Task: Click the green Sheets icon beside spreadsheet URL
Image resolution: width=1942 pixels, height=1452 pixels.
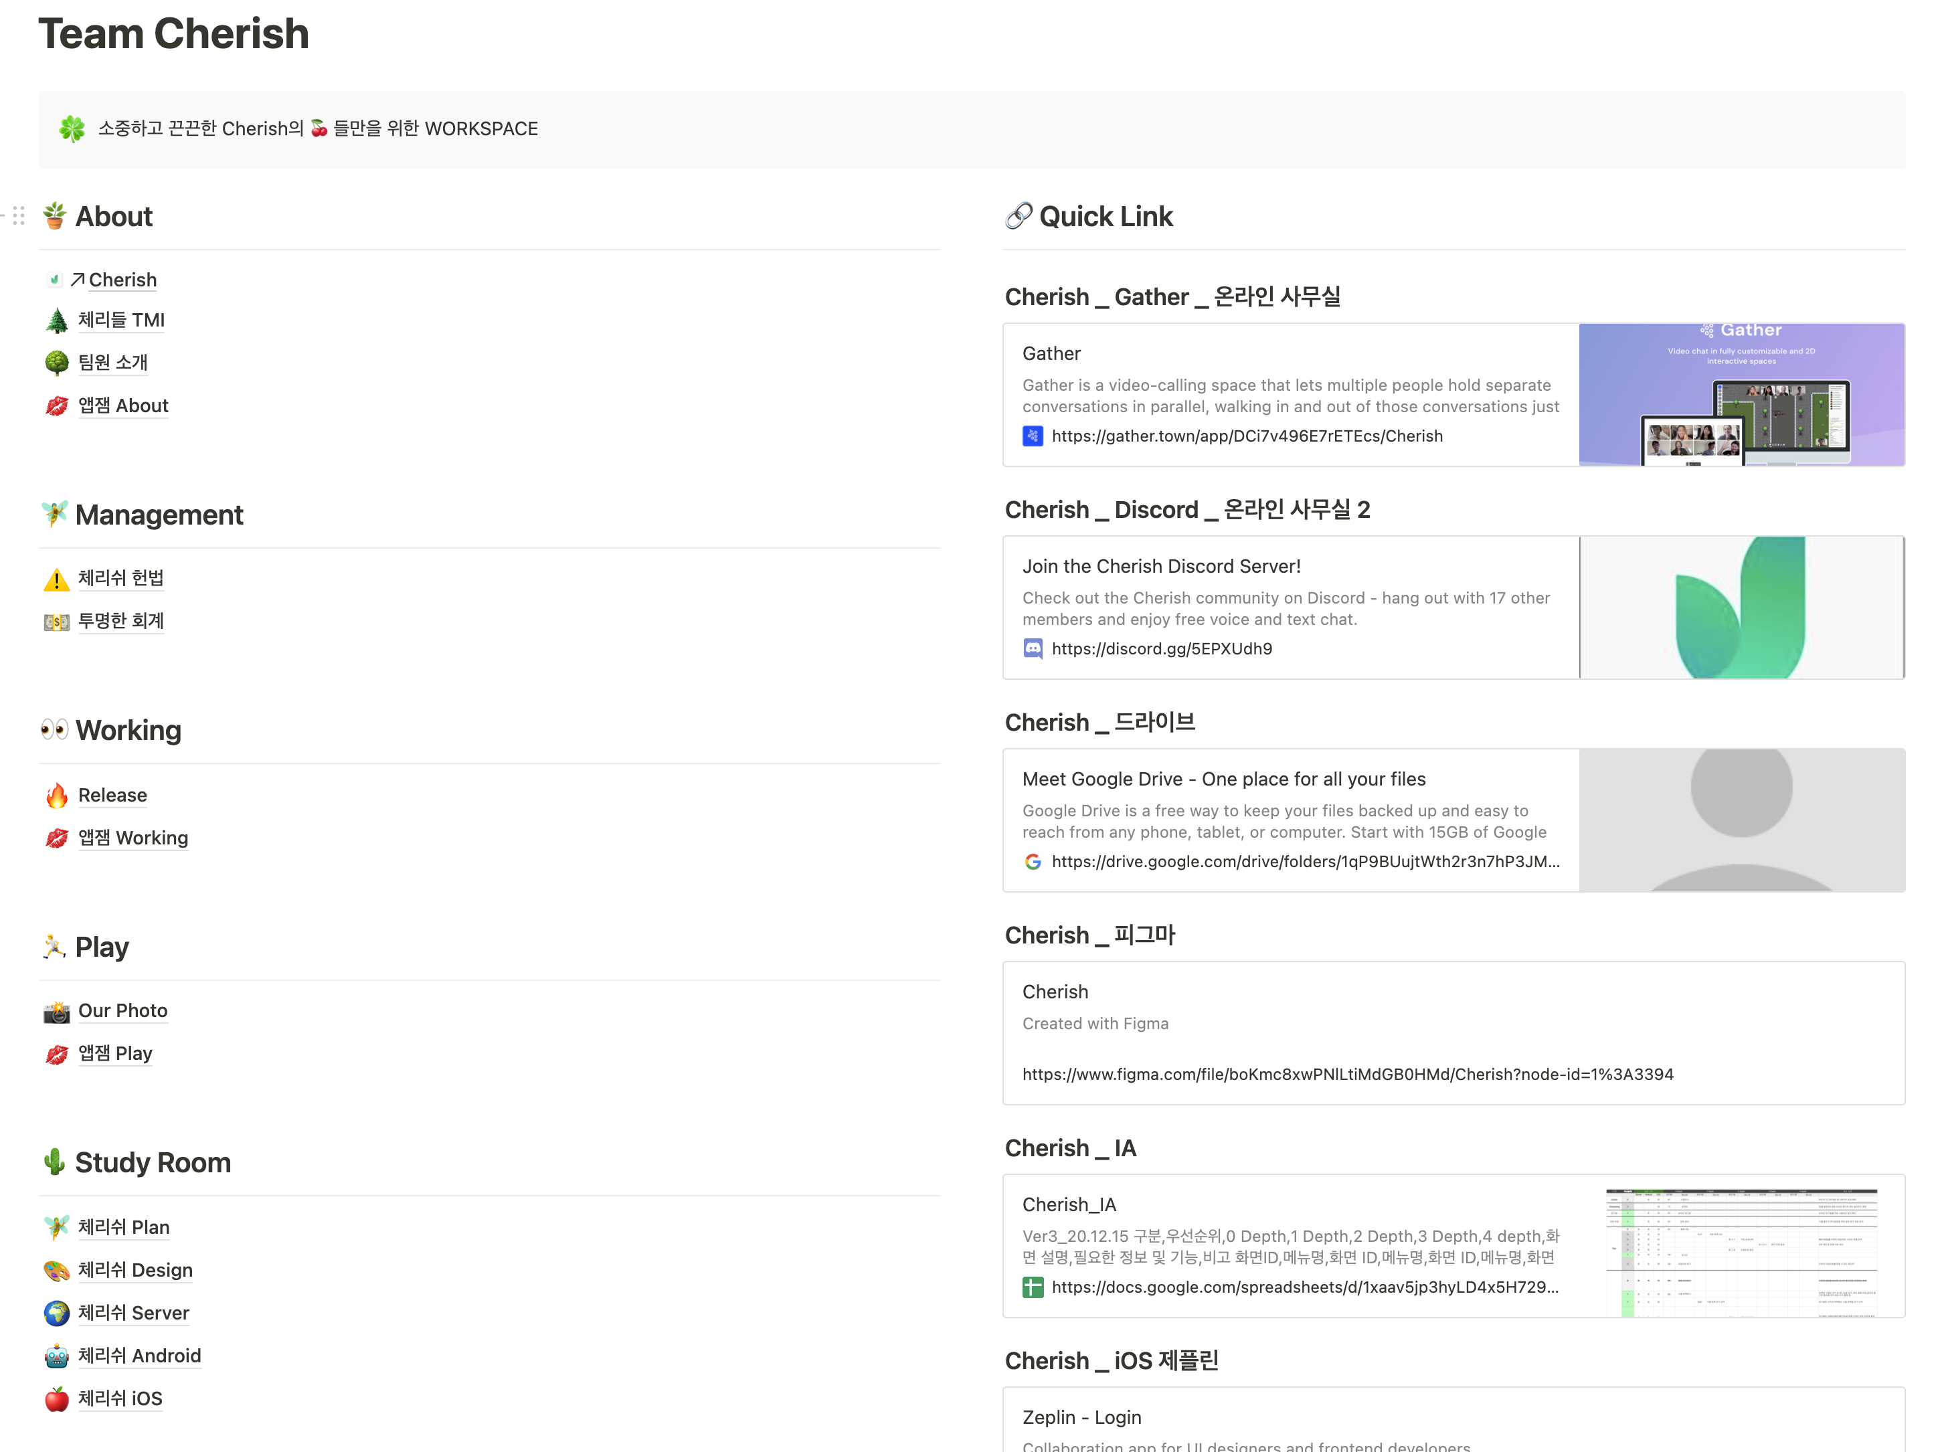Action: (x=1033, y=1288)
